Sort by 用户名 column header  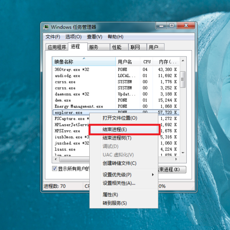click(x=128, y=62)
